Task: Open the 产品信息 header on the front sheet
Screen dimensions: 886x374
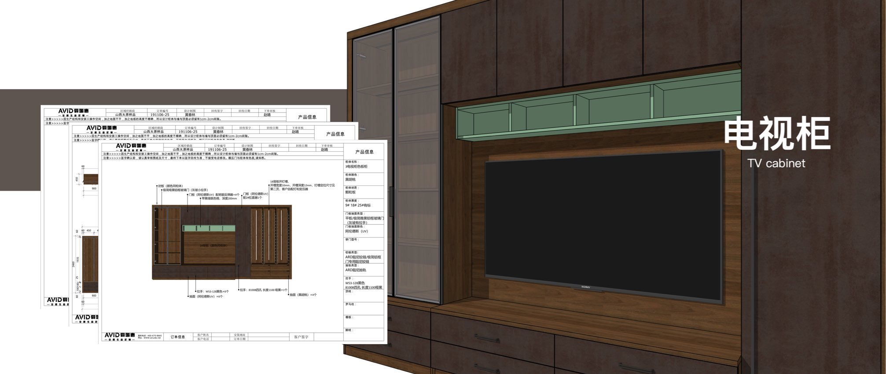Action: [364, 152]
